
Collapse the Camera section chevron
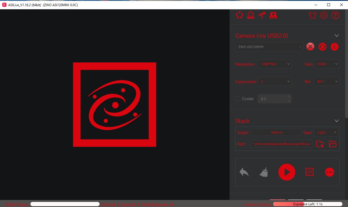pyautogui.click(x=336, y=36)
